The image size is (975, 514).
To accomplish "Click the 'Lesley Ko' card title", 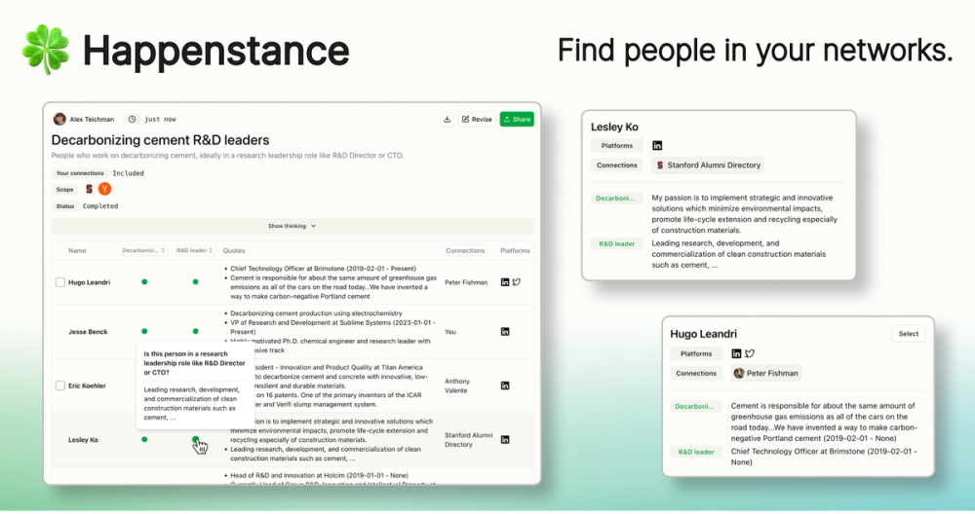I will 614,128.
